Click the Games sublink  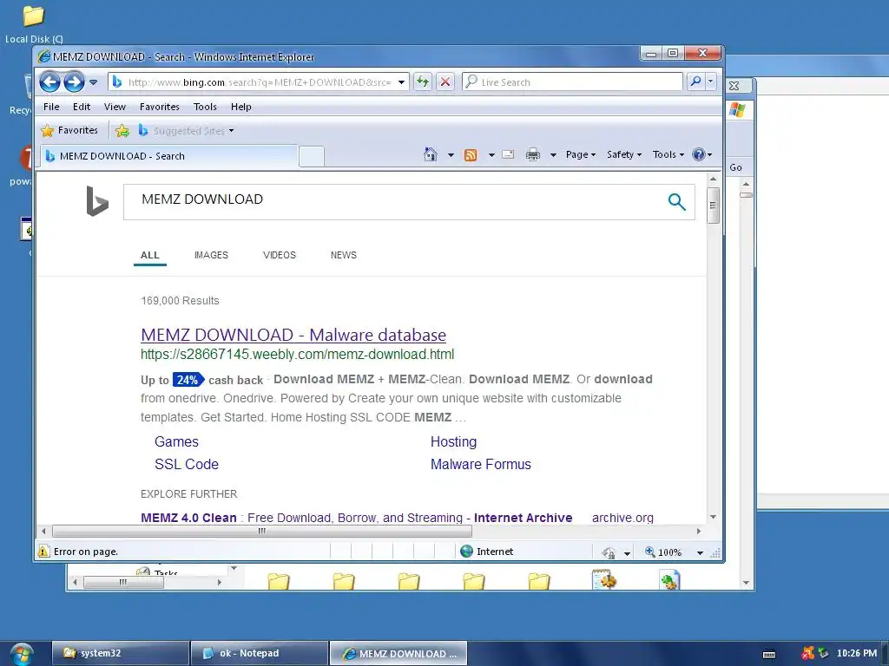click(x=176, y=441)
